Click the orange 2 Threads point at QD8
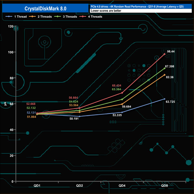Viewport: 194px width, 194px height. coord(164,75)
